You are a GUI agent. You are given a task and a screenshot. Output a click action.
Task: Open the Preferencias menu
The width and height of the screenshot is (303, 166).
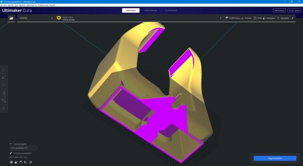click(43, 5)
